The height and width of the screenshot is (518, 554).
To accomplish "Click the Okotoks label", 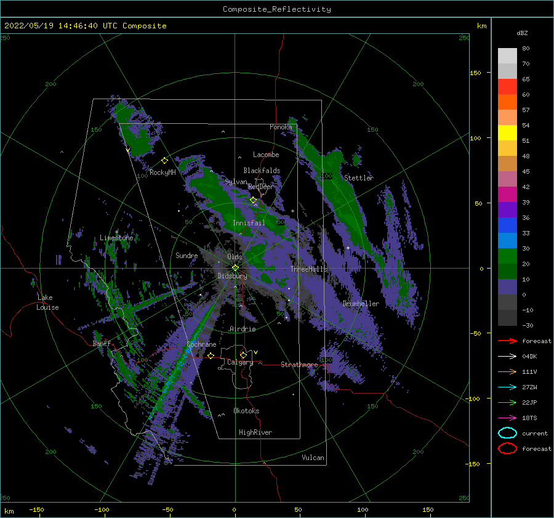I will coord(246,411).
